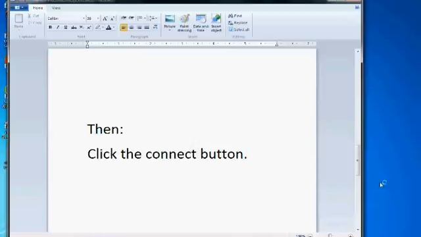Click the Replace command
This screenshot has width=421, height=237.
coord(238,23)
